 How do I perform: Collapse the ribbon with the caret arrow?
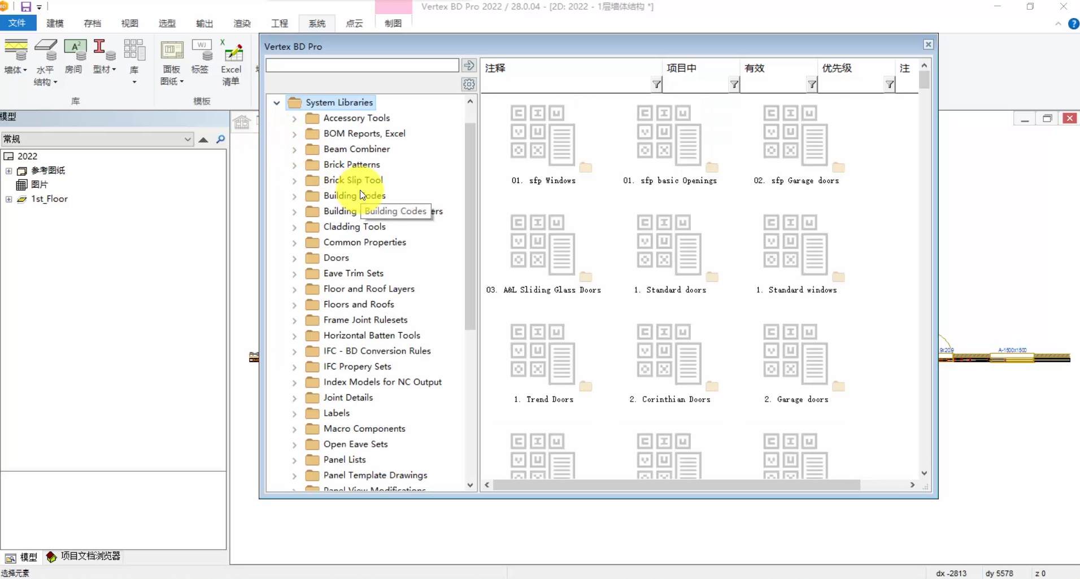(x=1058, y=24)
